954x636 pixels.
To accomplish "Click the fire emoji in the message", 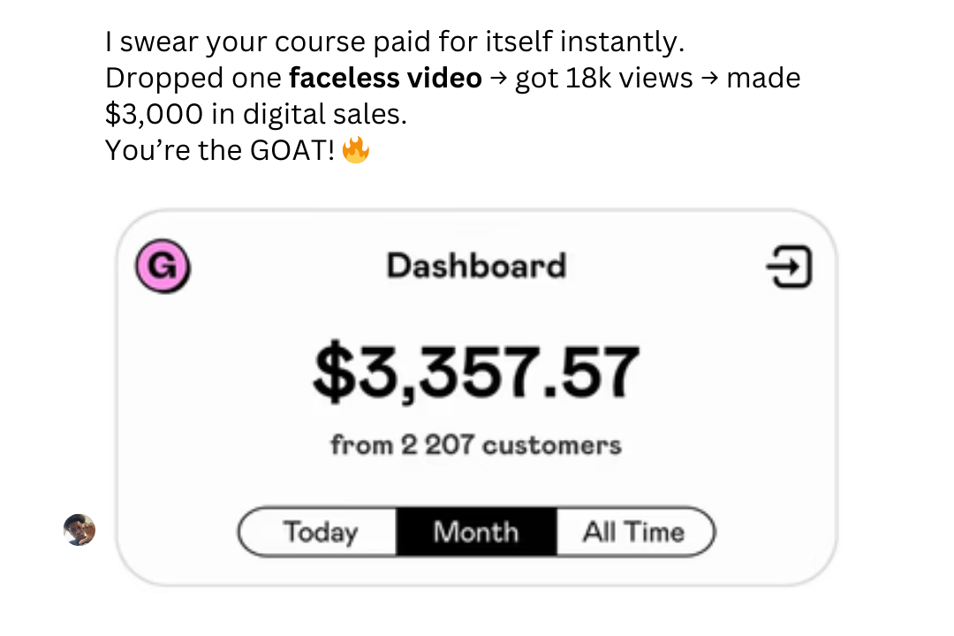I will tap(355, 151).
